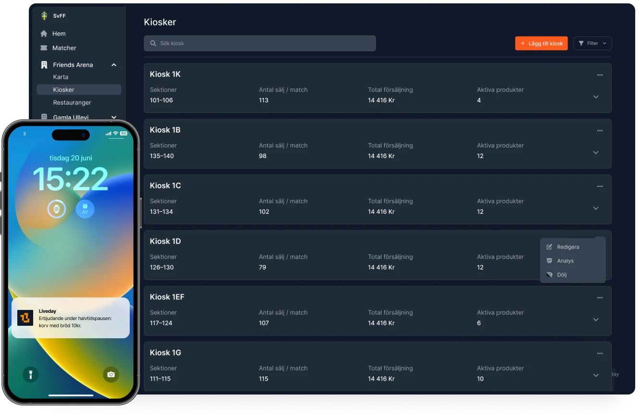This screenshot has width=640, height=419.
Task: Click the Hem home icon
Action: (x=44, y=34)
